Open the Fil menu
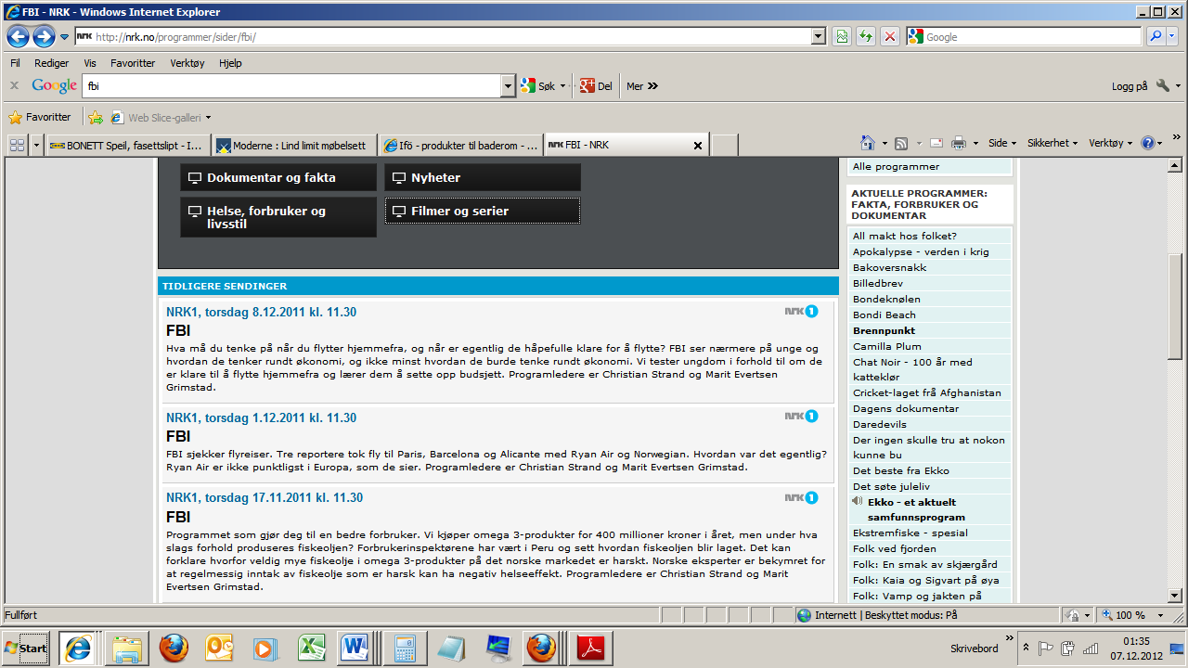The image size is (1188, 668). click(15, 63)
